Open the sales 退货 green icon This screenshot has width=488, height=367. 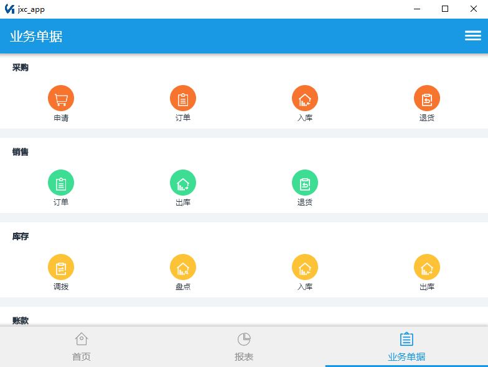point(305,183)
